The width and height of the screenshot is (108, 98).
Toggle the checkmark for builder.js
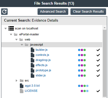coord(98,50)
